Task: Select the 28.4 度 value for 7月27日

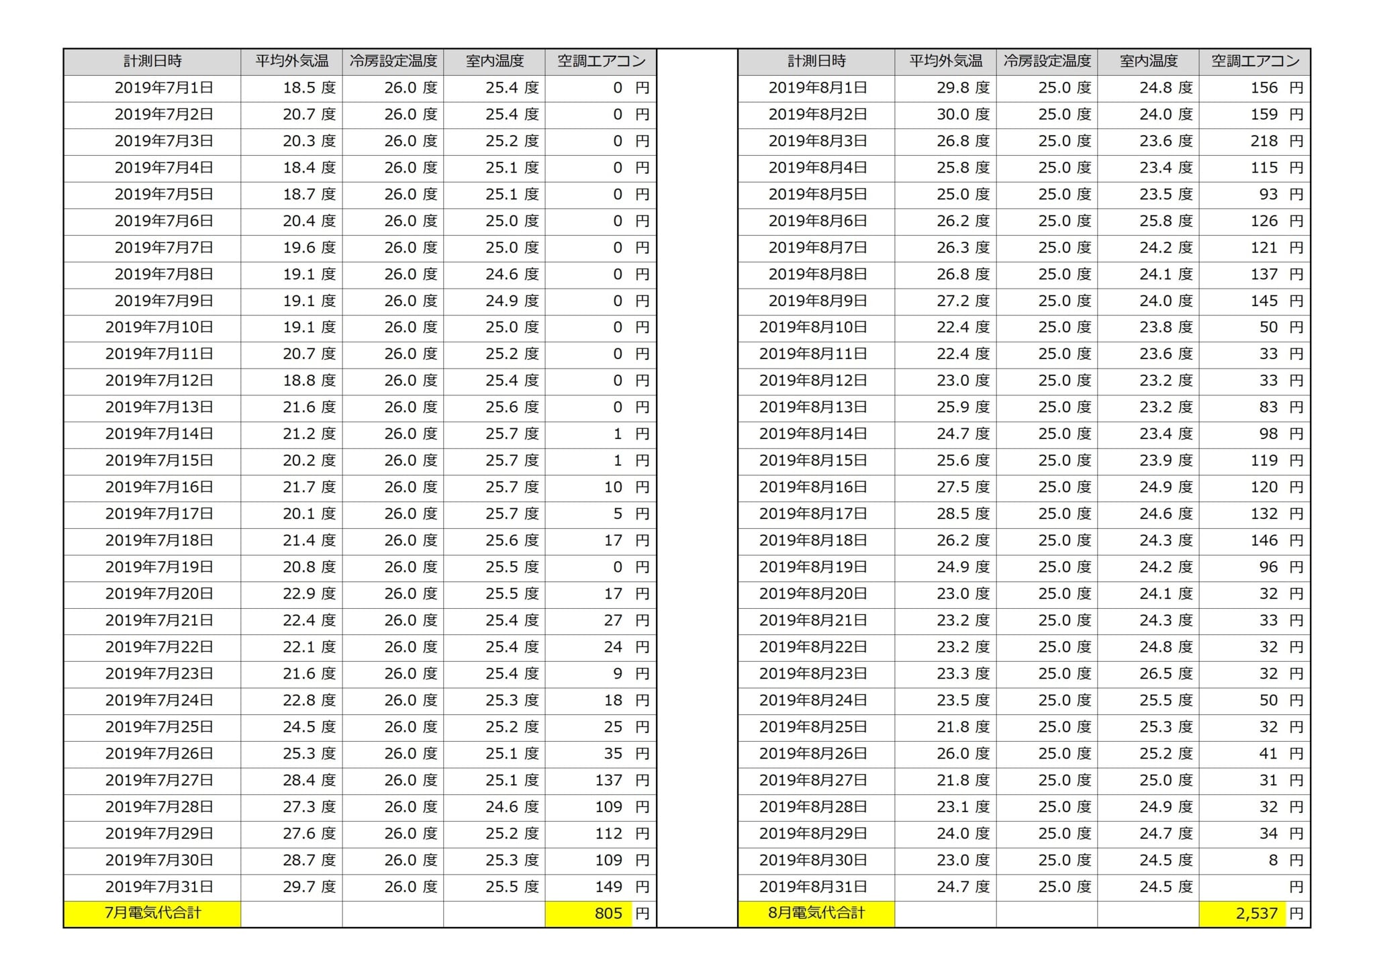Action: (x=291, y=781)
